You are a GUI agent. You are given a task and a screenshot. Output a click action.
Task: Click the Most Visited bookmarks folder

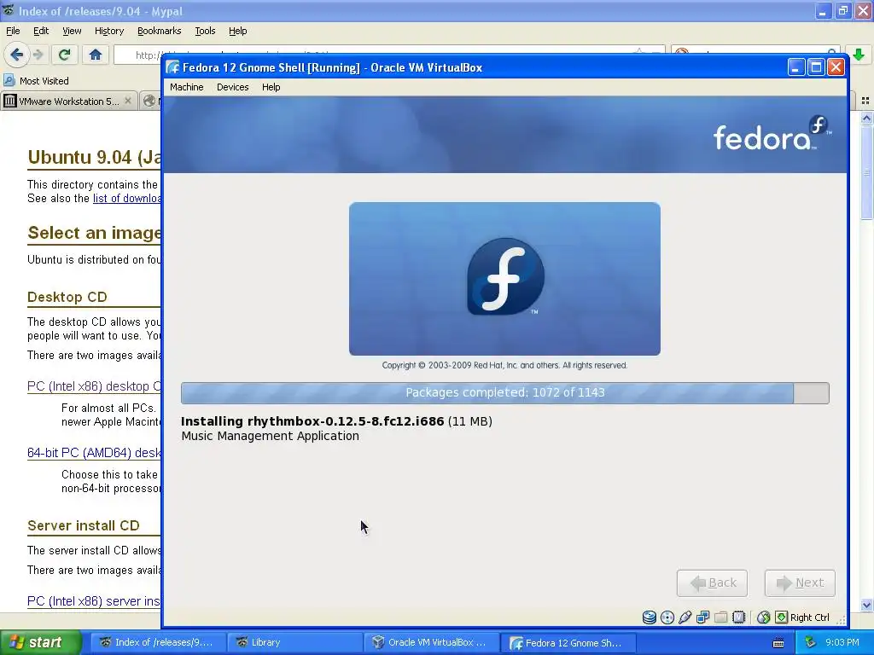point(36,81)
